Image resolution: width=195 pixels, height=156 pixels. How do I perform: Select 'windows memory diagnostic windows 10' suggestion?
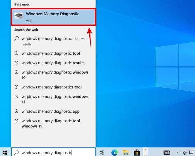[x=53, y=75]
